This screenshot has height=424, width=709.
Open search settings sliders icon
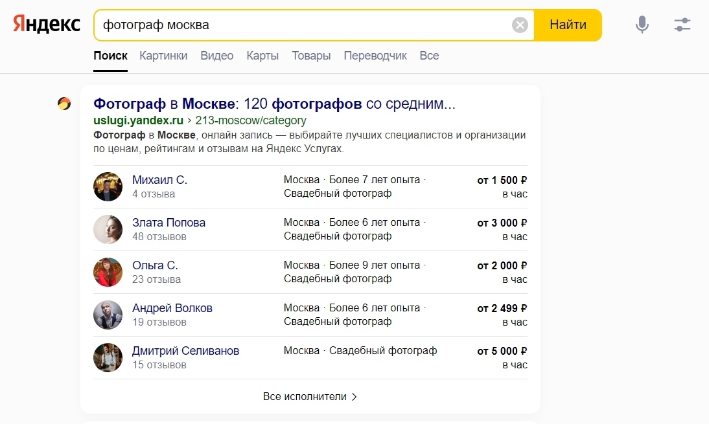click(x=682, y=25)
